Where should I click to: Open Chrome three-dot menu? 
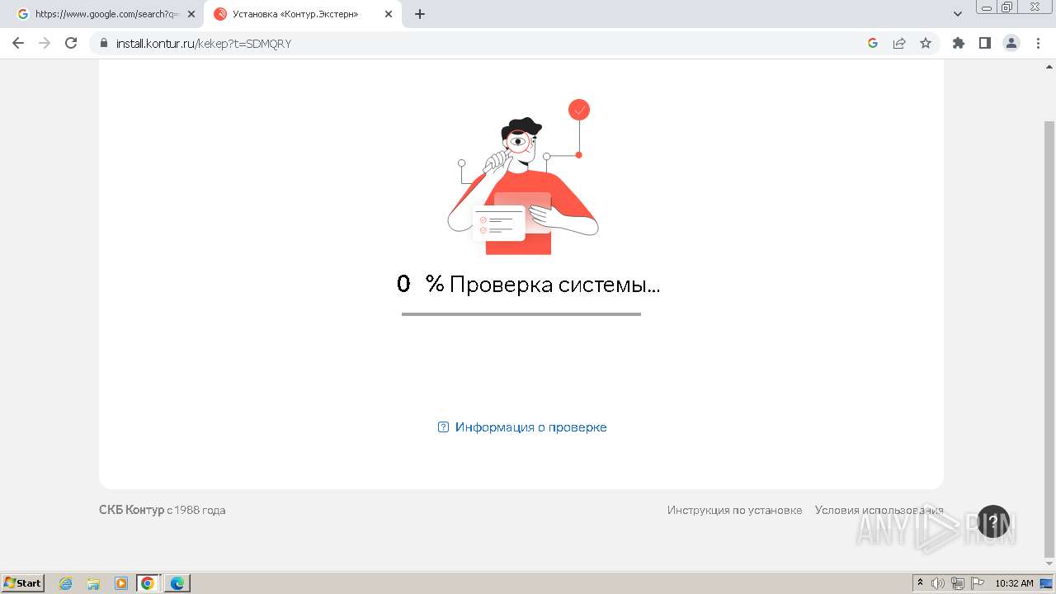point(1038,43)
